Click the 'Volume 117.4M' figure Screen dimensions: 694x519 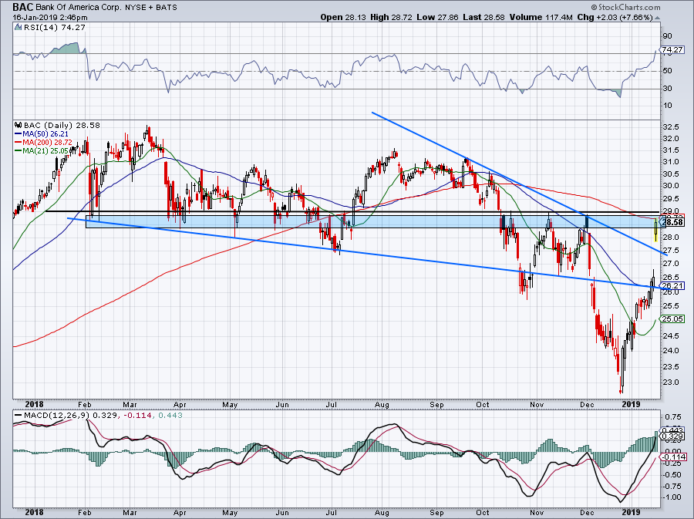click(x=541, y=17)
